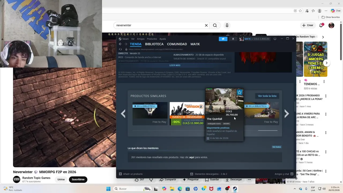Viewport: 343px width, 193px height.
Task: Show previous similar products with left arrow
Action: tap(123, 114)
